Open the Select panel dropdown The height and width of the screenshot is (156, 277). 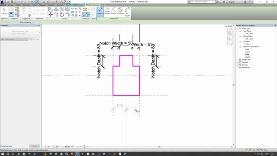coord(4,19)
